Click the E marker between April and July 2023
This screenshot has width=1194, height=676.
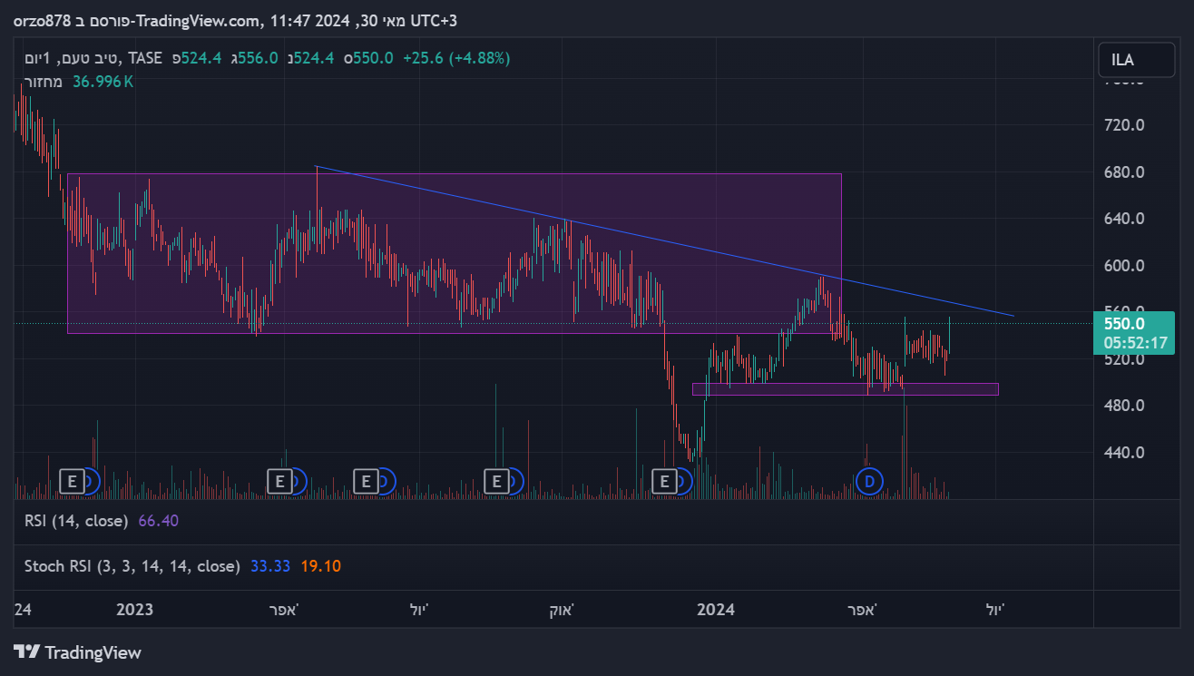(366, 480)
